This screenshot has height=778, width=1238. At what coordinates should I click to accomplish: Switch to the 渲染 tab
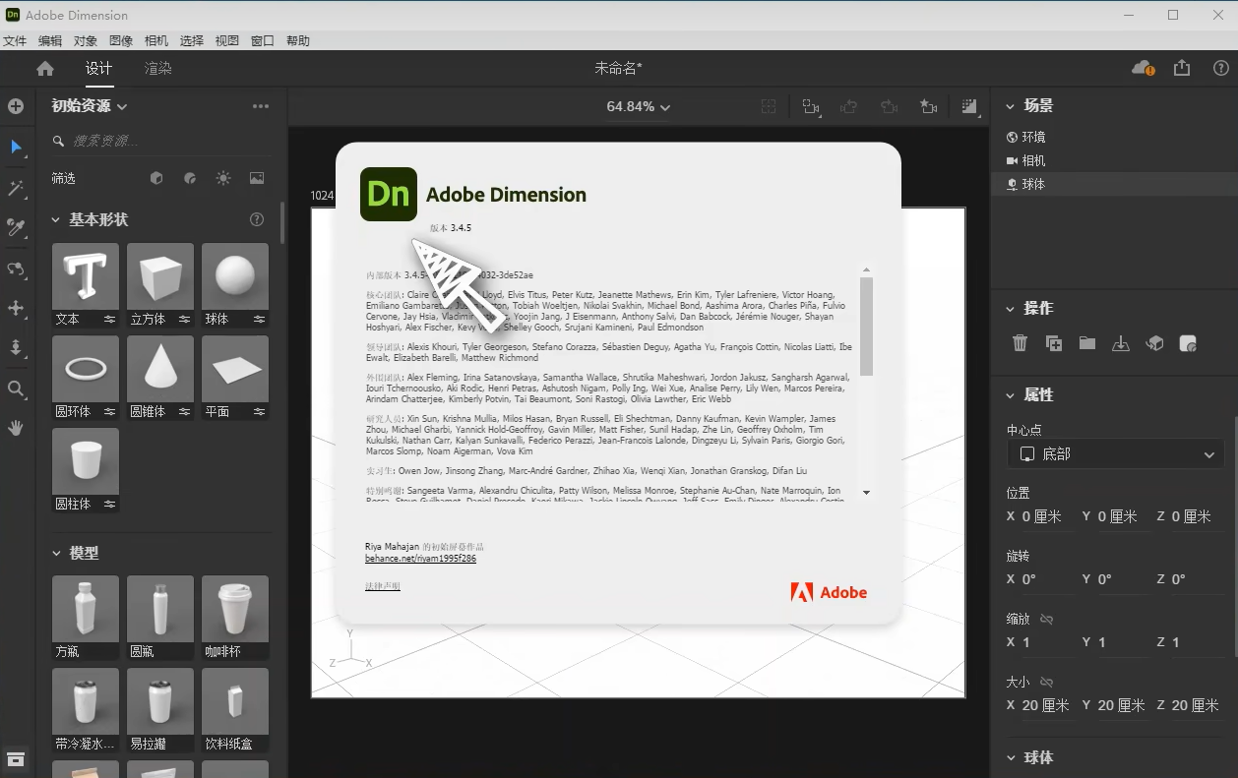pos(157,69)
